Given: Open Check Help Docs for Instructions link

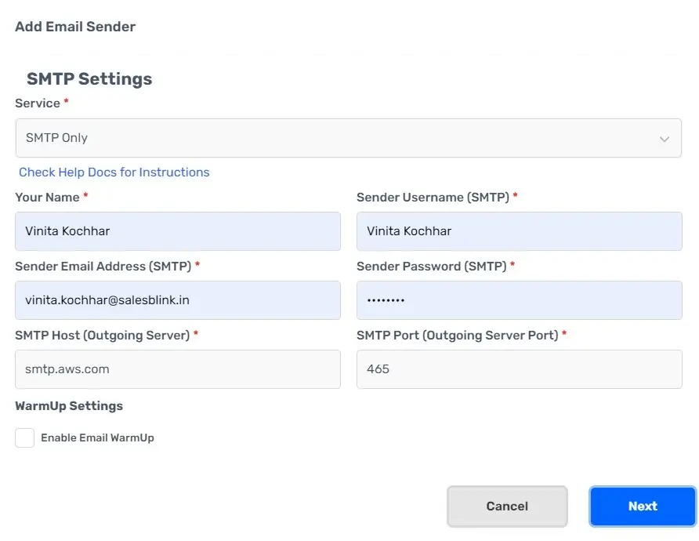Looking at the screenshot, I should [114, 172].
